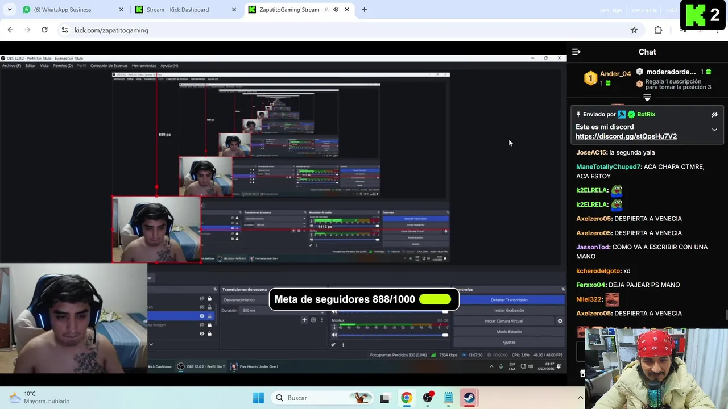728x409 pixels.
Task: Open OBS Studio from the taskbar
Action: [428, 398]
